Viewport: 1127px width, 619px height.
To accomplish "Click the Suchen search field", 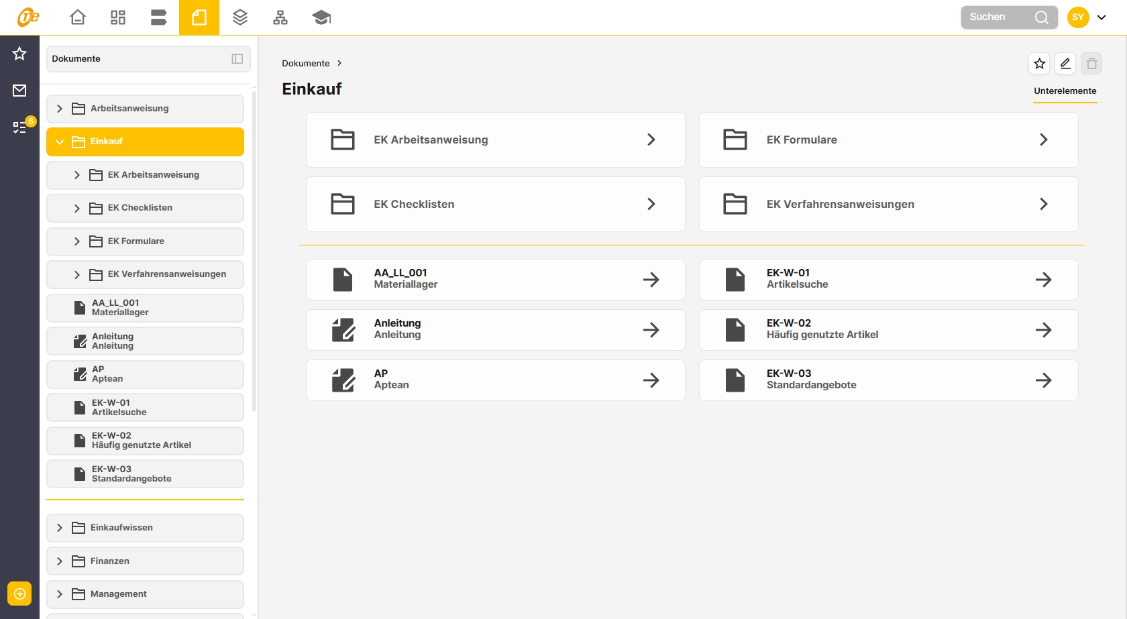I will tap(999, 17).
